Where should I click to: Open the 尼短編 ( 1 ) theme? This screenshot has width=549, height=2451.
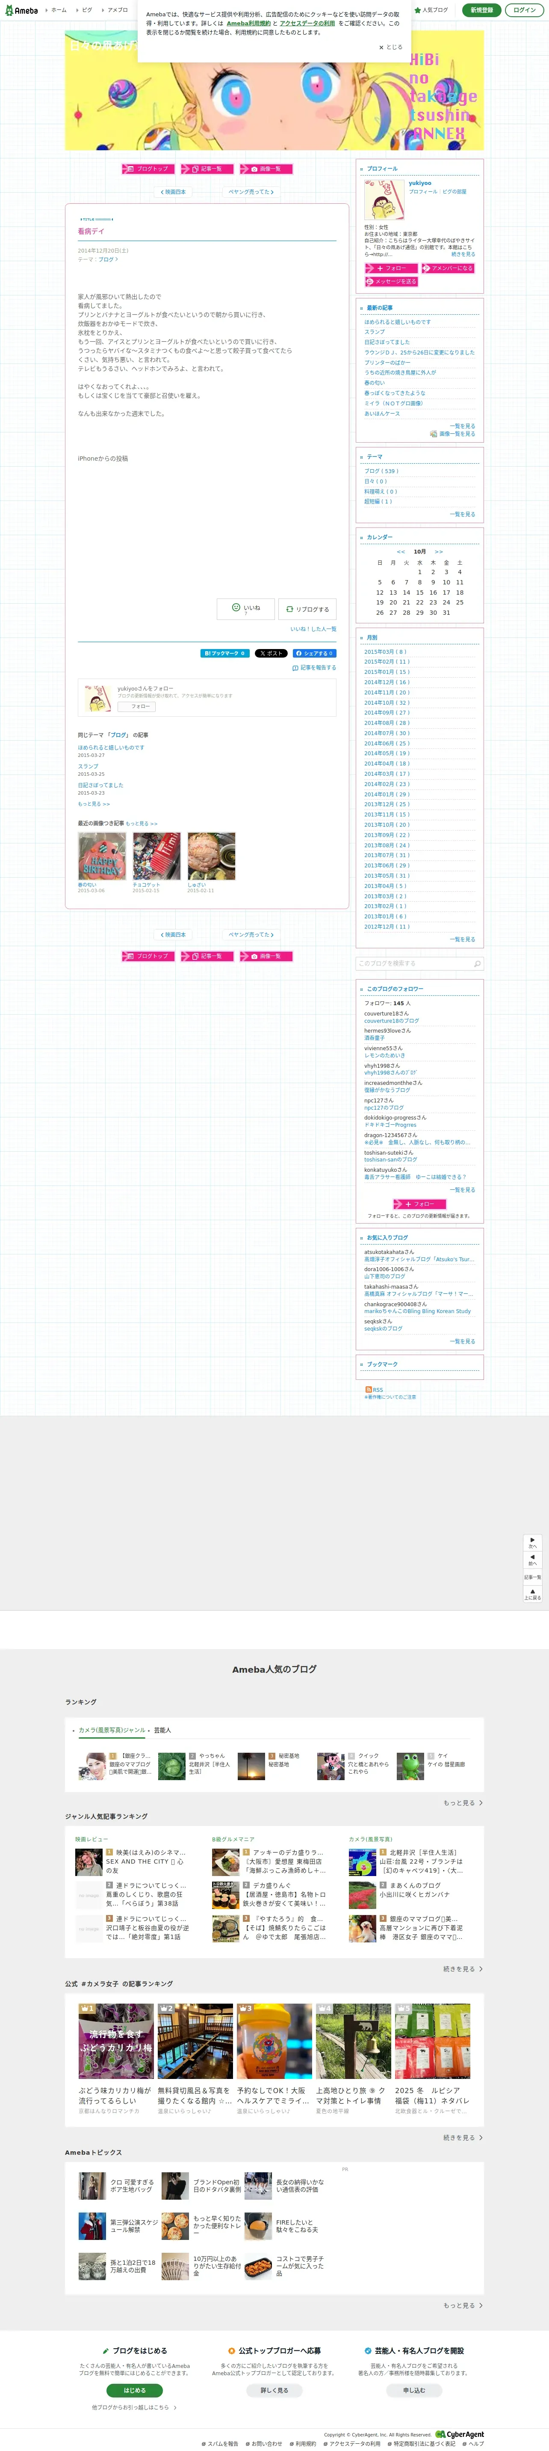point(378,501)
